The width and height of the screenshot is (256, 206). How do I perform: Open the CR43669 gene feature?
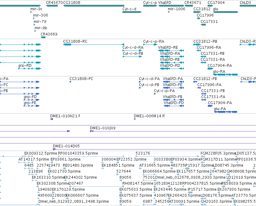click(43, 37)
